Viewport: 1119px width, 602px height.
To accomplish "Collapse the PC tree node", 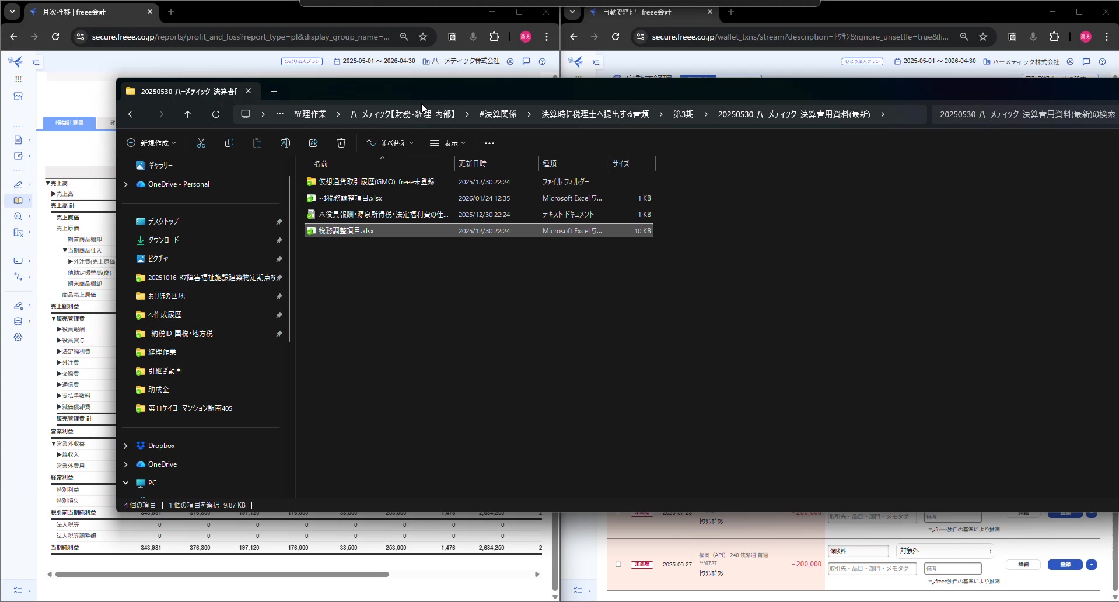I will point(126,483).
